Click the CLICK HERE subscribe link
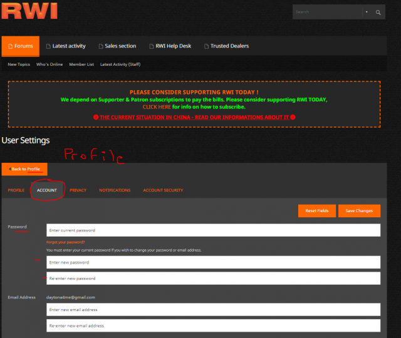This screenshot has height=338, width=401. (157, 107)
